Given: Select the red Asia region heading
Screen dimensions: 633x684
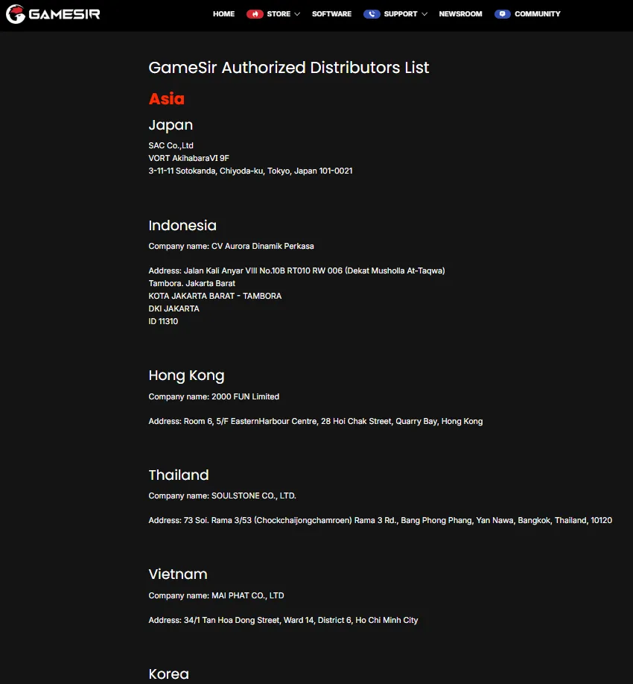Looking at the screenshot, I should tap(167, 98).
